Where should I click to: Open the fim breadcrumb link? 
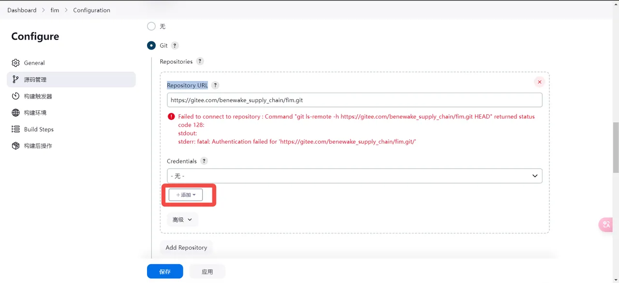(x=55, y=10)
